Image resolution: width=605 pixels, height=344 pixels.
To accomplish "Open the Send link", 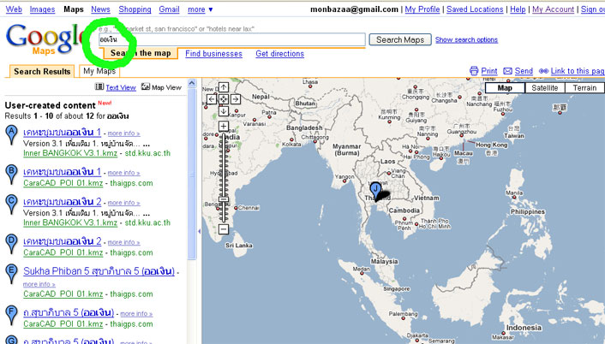I will click(x=524, y=71).
